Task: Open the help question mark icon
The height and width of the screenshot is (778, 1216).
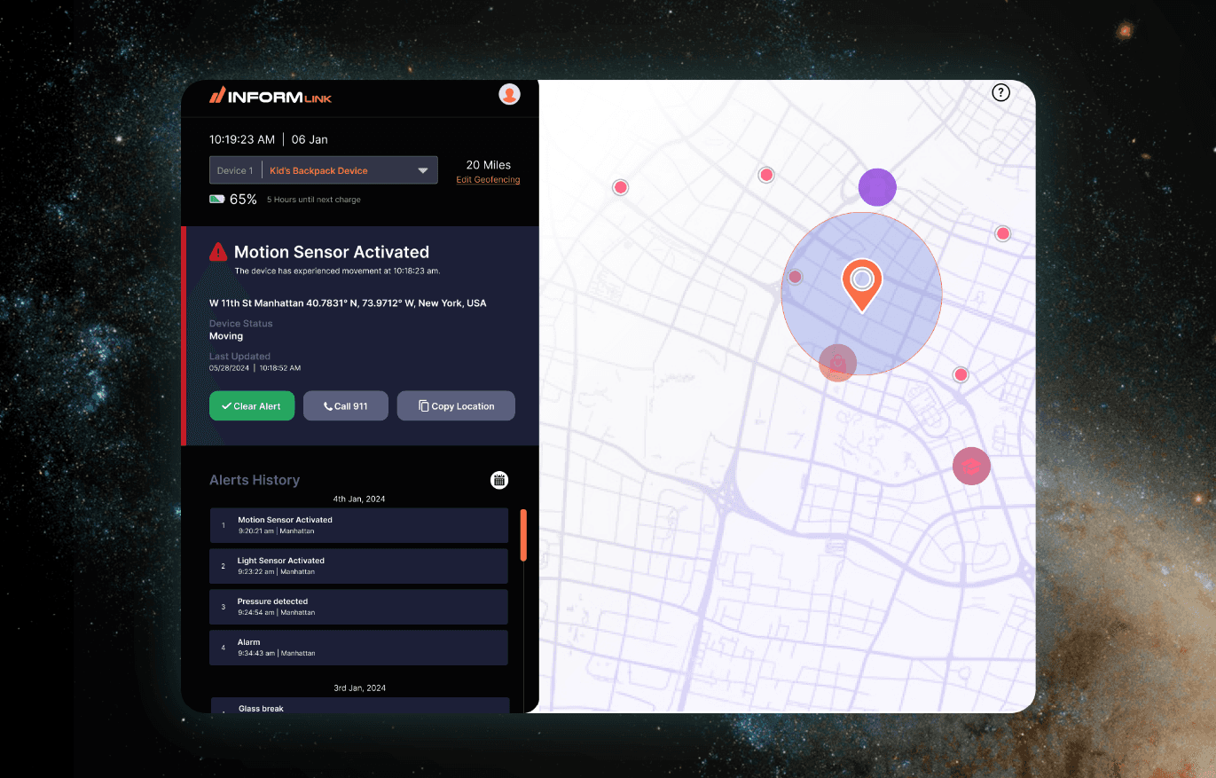Action: (x=1000, y=92)
